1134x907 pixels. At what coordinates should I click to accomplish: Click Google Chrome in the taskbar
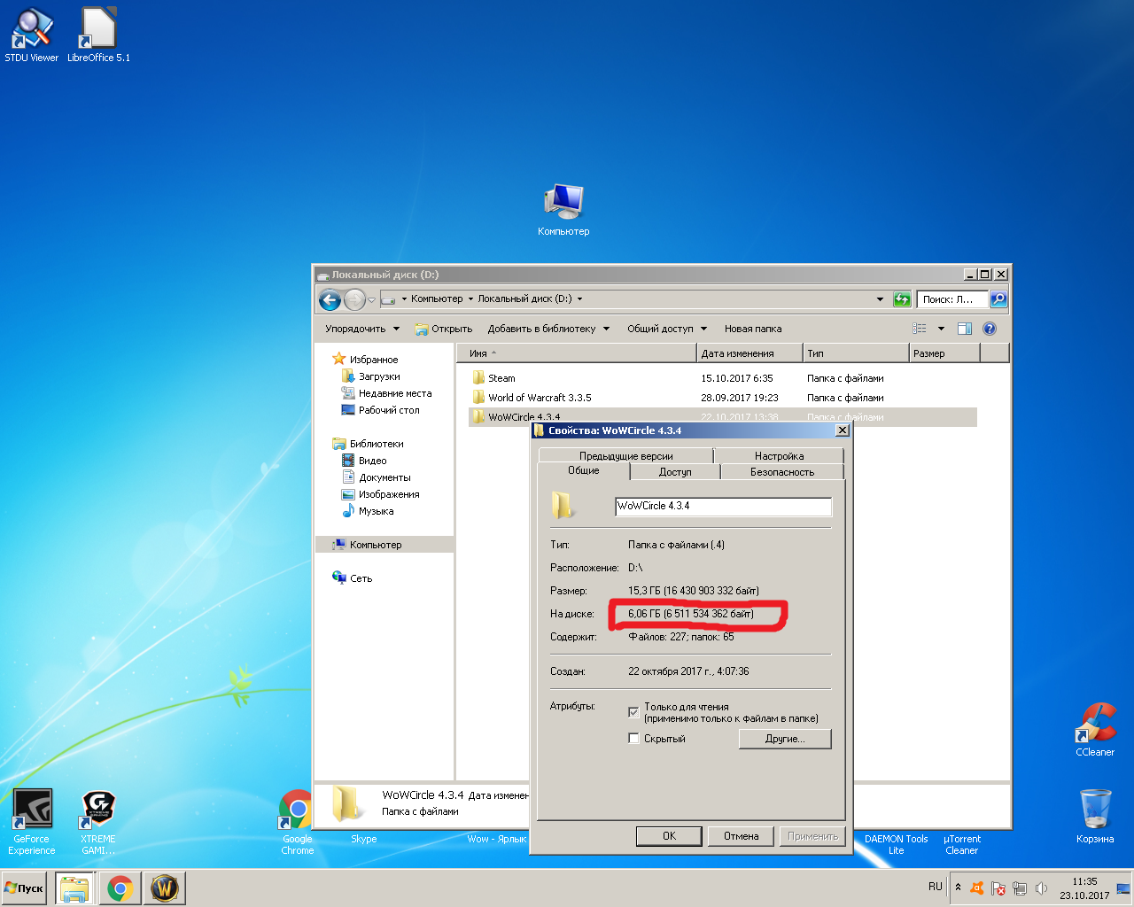point(120,888)
